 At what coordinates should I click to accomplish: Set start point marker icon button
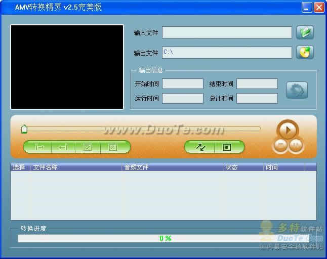(x=38, y=147)
